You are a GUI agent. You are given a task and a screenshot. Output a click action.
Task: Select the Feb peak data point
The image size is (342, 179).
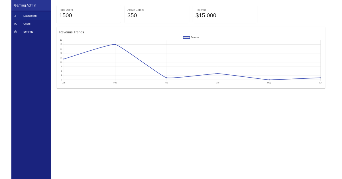[x=115, y=44]
